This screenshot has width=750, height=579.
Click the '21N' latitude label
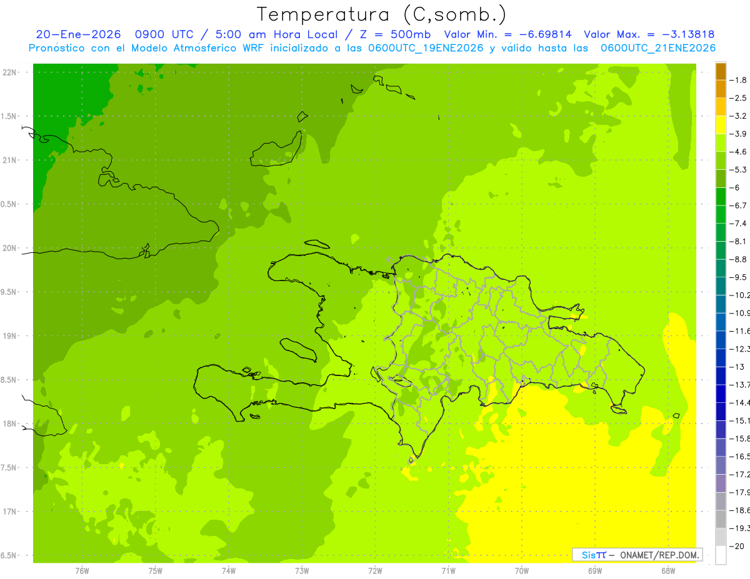[9, 160]
